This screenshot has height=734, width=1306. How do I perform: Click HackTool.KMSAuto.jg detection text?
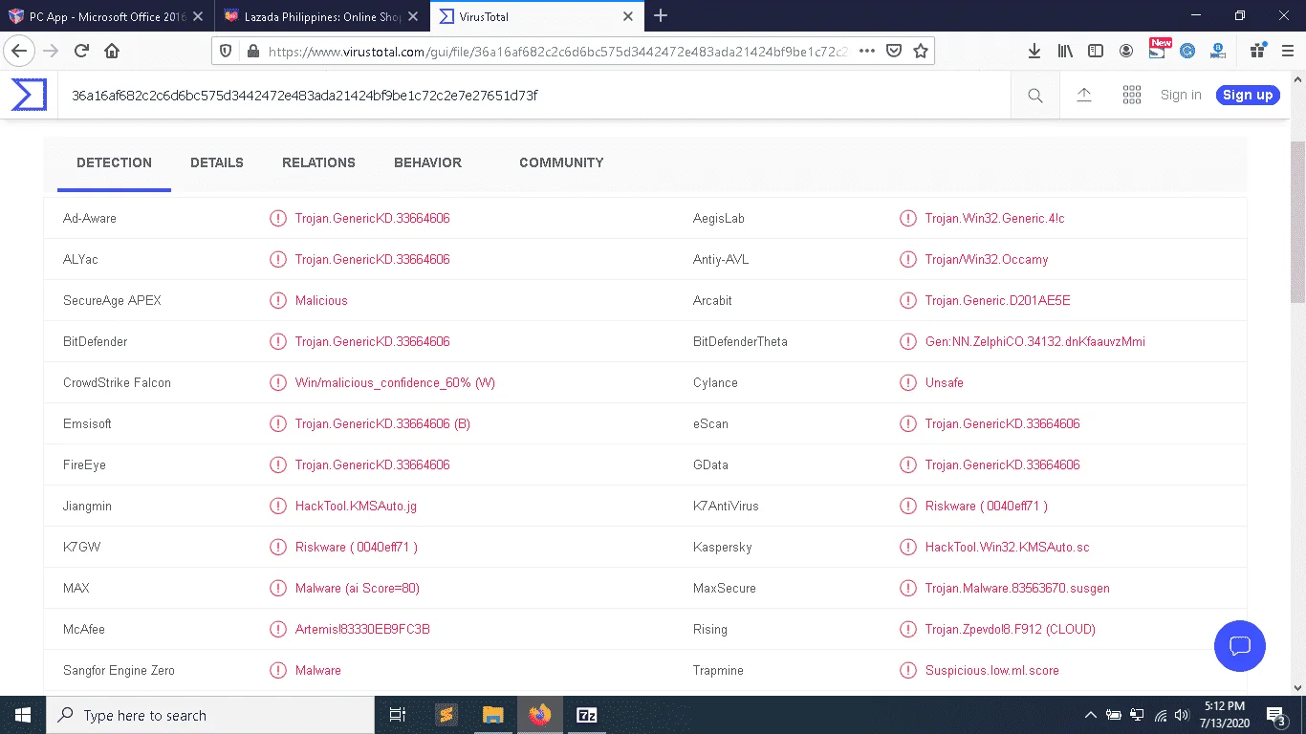point(356,506)
